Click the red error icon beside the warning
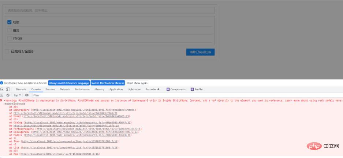 tap(1, 100)
